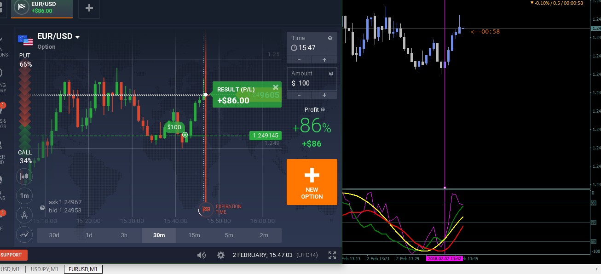Switch to the USDJPY,M1 chart tab
Viewport: 601px width, 274px height.
coord(45,269)
